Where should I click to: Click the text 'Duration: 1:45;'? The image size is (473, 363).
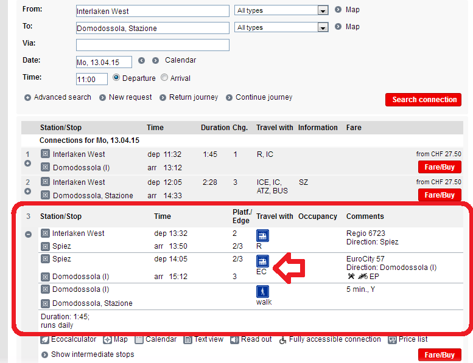pyautogui.click(x=65, y=317)
